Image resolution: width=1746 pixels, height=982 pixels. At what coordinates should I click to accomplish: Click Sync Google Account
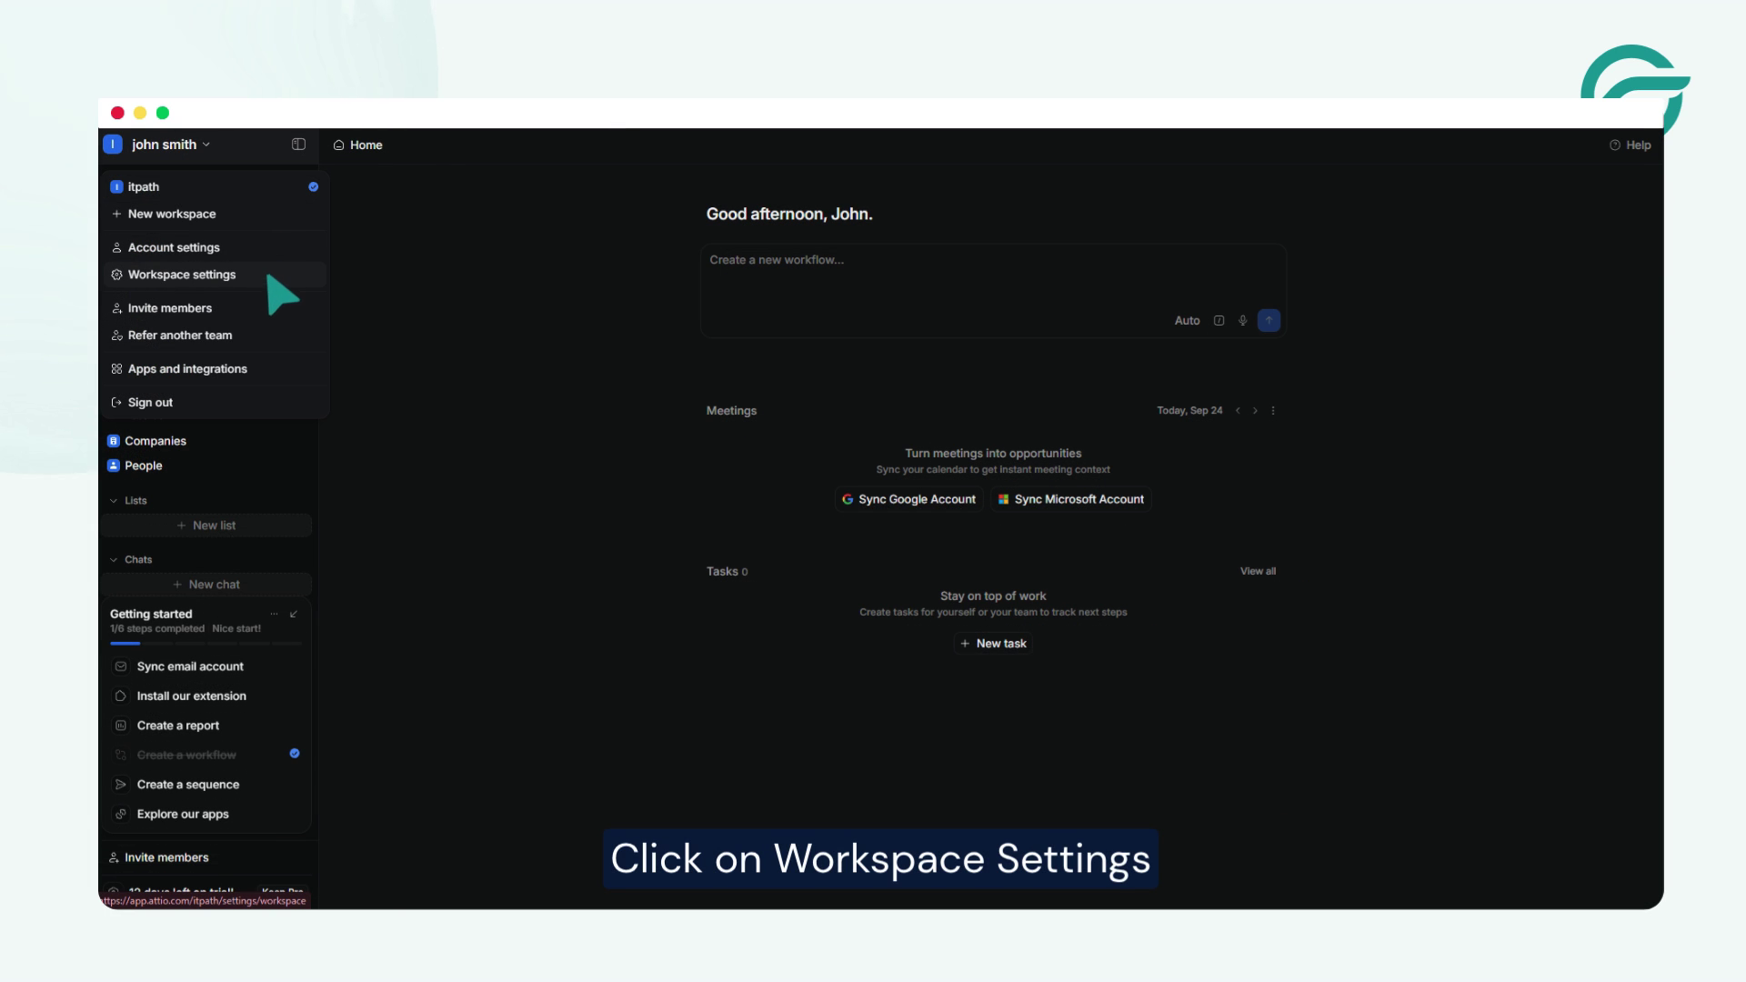908,499
